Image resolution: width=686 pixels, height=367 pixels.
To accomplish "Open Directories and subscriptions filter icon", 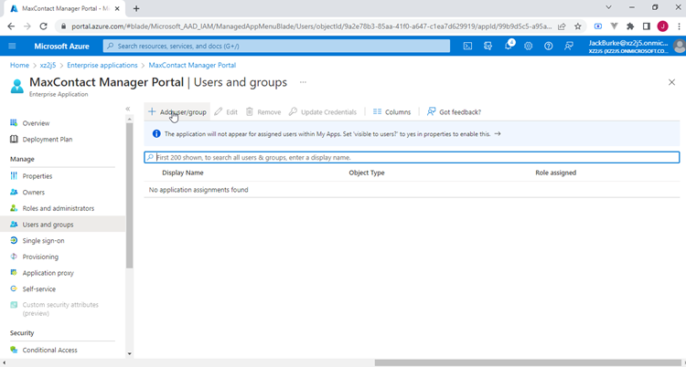I will [488, 46].
